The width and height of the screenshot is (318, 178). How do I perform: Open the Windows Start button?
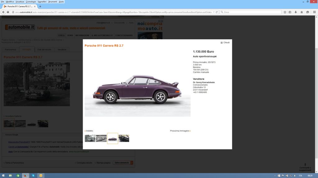click(3, 176)
